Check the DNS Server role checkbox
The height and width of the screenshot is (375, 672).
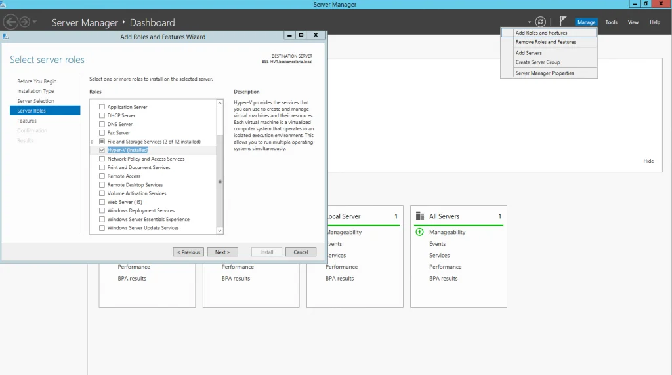[102, 124]
